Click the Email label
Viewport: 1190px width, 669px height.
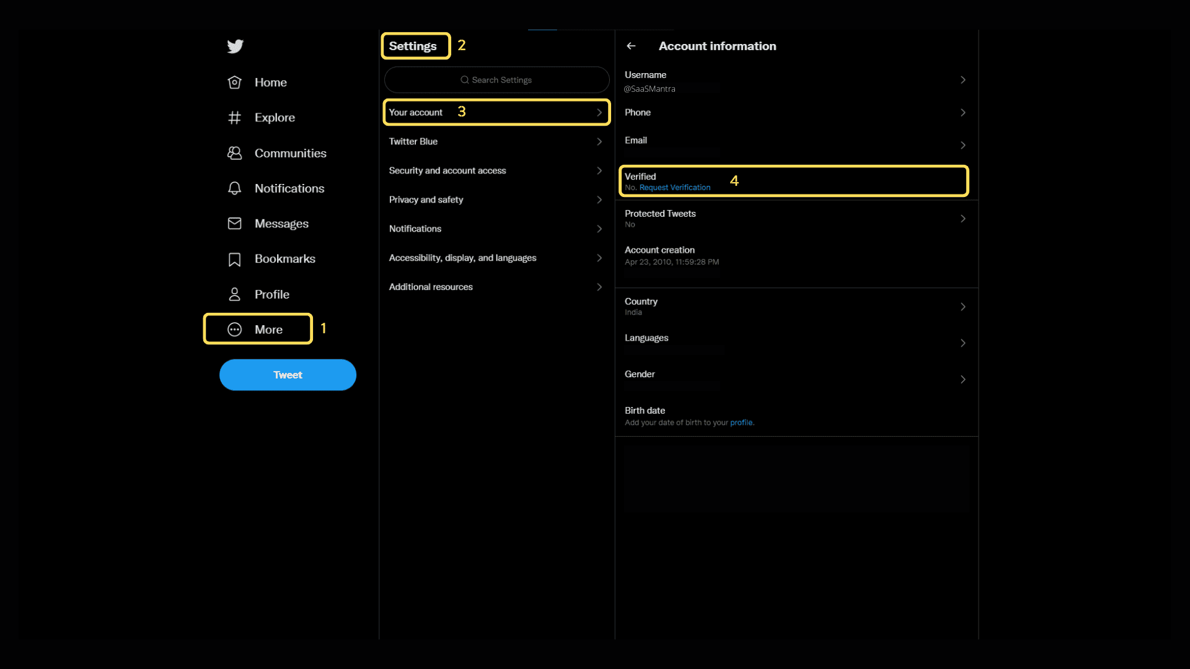(x=636, y=141)
